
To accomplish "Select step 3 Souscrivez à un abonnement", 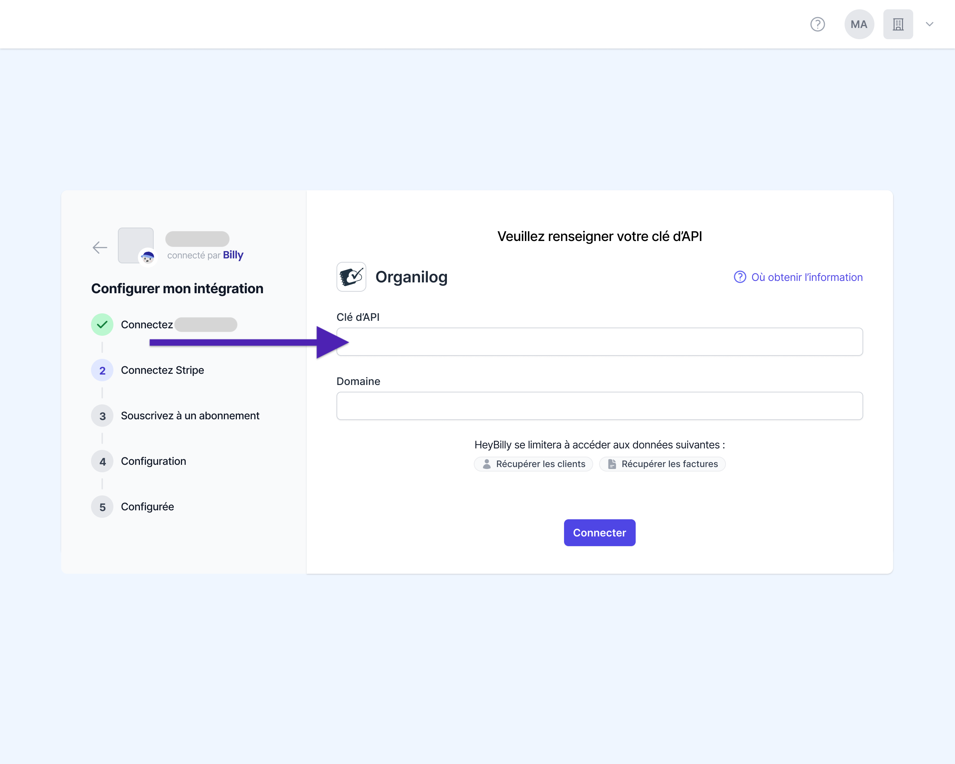I will click(175, 416).
